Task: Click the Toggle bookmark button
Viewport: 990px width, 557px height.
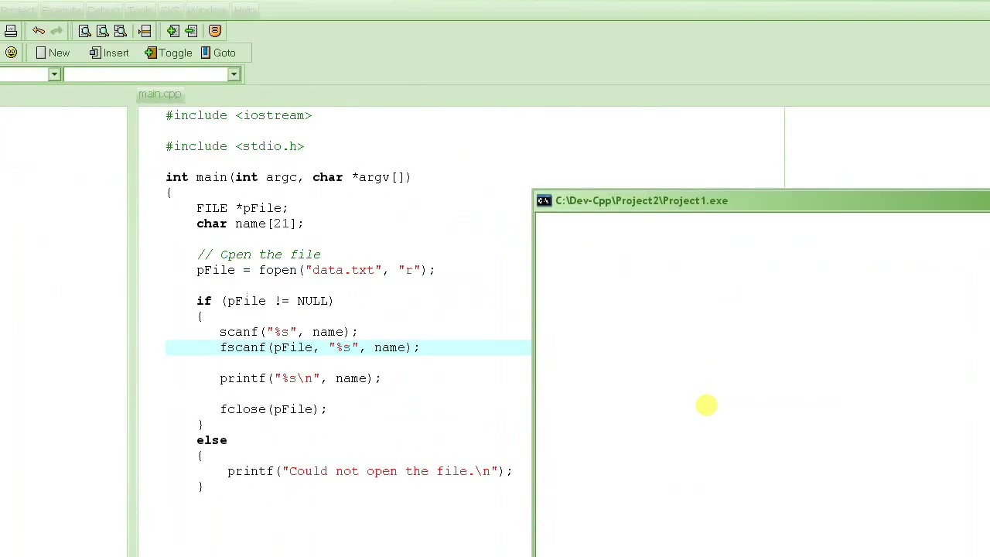Action: [169, 53]
